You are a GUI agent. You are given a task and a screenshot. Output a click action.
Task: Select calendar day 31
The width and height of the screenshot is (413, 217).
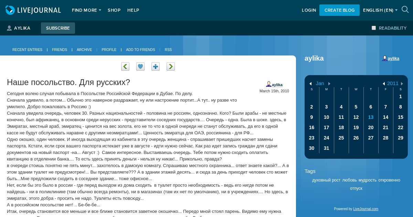coord(326,148)
